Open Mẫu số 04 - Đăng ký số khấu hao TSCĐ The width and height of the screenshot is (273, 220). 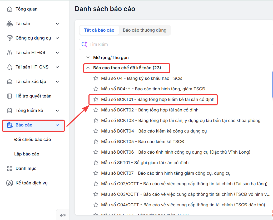[142, 79]
